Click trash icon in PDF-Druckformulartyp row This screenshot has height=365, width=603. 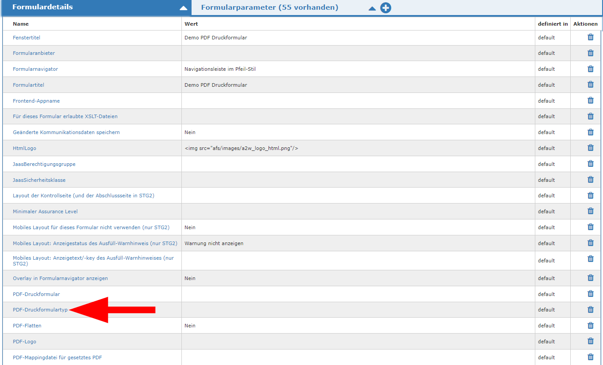(x=590, y=310)
